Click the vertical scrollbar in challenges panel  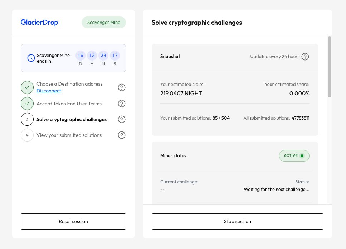(x=330, y=67)
